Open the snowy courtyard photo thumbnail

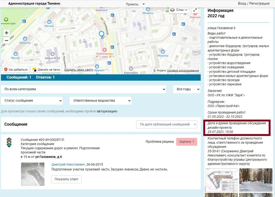pos(256,180)
